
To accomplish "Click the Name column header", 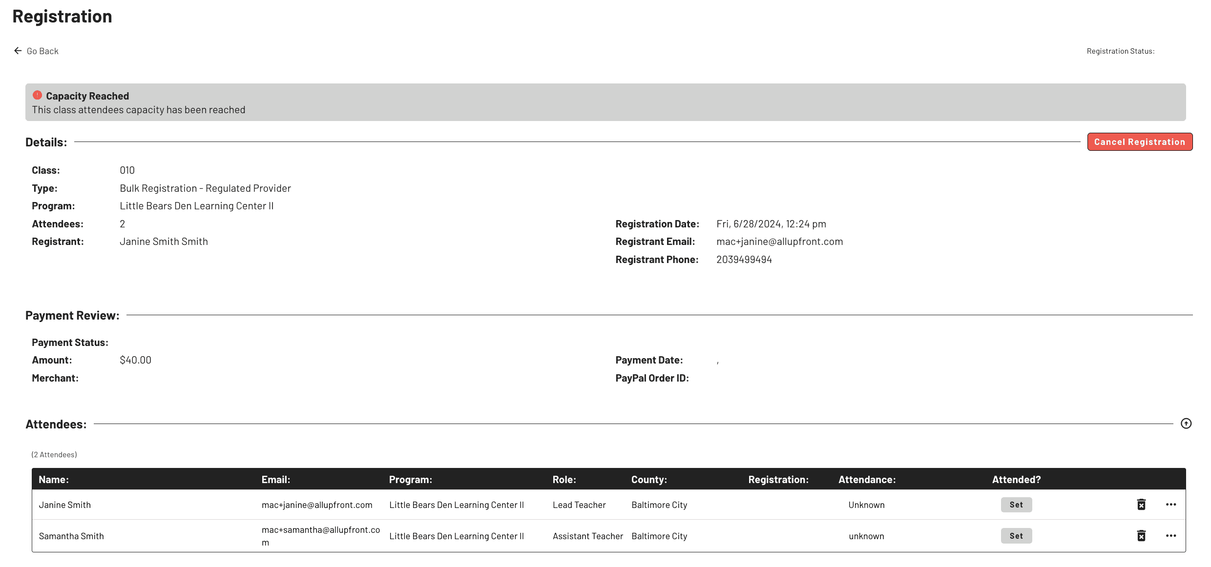I will (x=54, y=480).
